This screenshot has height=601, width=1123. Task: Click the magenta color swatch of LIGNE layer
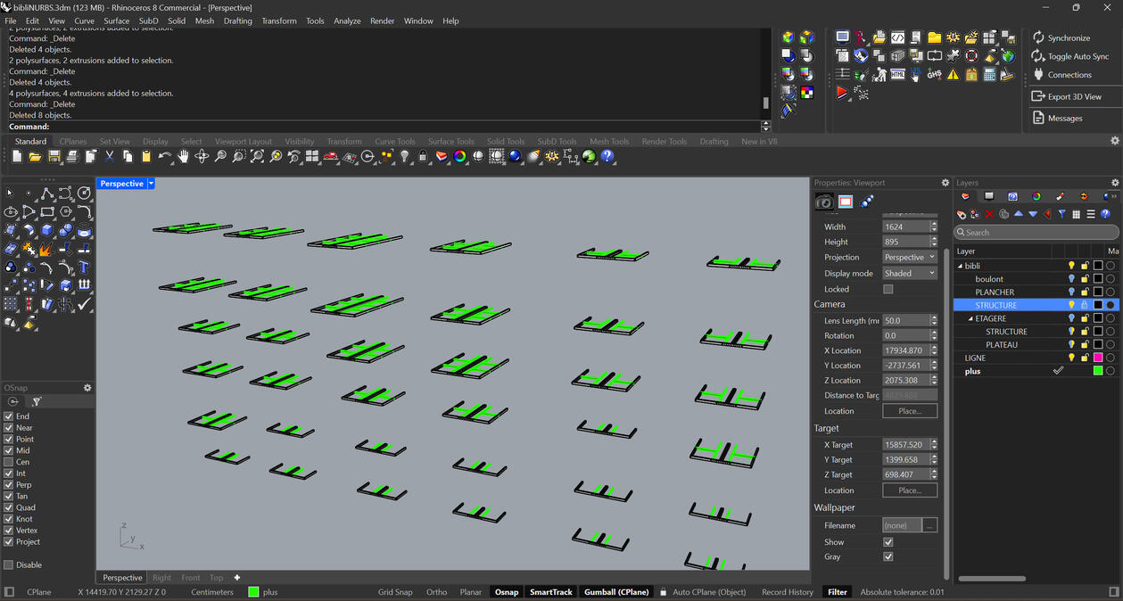(1098, 358)
